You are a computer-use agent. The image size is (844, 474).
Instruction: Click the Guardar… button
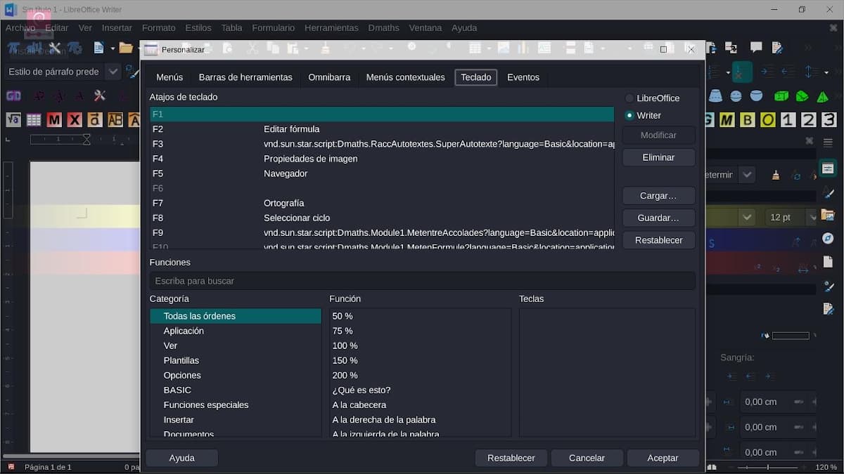[x=659, y=218]
